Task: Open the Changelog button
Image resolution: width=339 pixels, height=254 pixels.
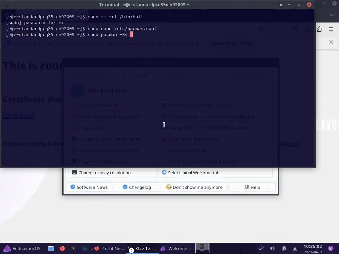Action: click(137, 187)
